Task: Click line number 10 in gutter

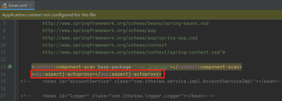Action: [3, 45]
